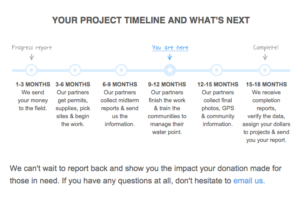Image resolution: width=305 pixels, height=201 pixels.
Task: Click the Complete! handwritten label
Action: 266,48
